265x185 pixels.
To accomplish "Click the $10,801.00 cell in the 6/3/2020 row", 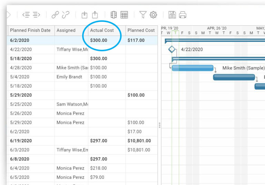I will (139, 150).
